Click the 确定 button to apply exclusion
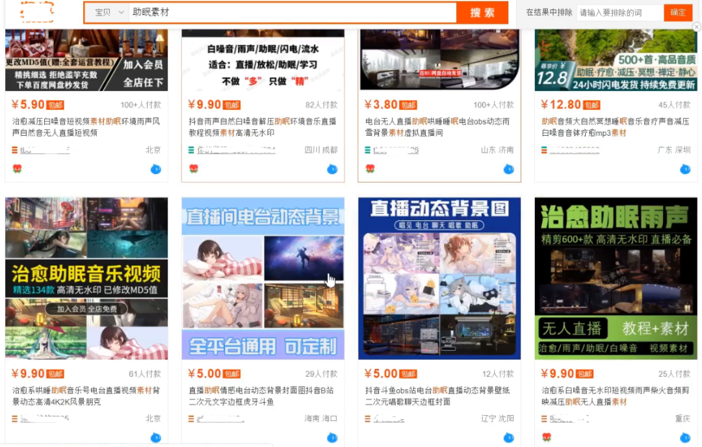The image size is (702, 447). point(678,12)
